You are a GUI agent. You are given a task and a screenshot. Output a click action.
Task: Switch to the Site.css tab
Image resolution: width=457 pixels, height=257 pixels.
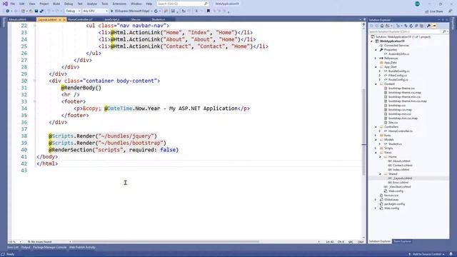click(x=136, y=19)
